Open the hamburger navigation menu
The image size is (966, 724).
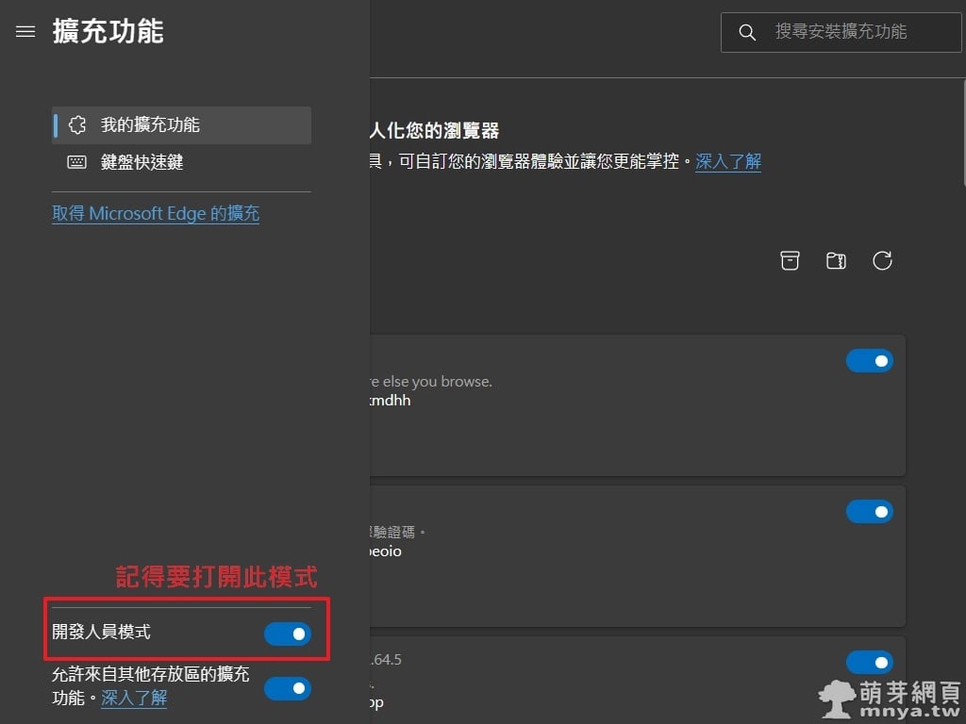(25, 32)
